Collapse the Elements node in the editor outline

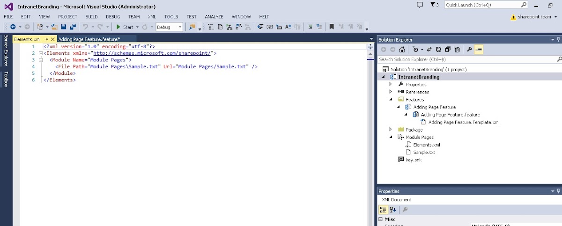[x=40, y=53]
